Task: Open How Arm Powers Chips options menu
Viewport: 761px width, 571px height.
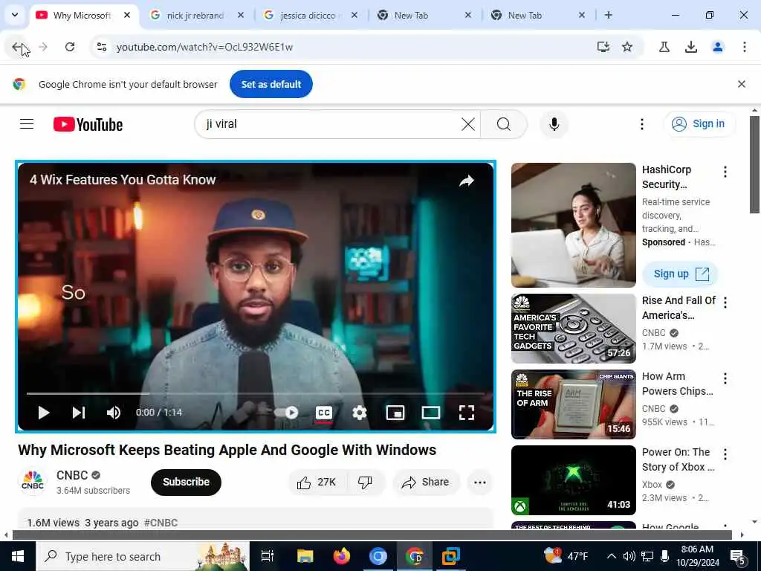Action: pos(725,378)
